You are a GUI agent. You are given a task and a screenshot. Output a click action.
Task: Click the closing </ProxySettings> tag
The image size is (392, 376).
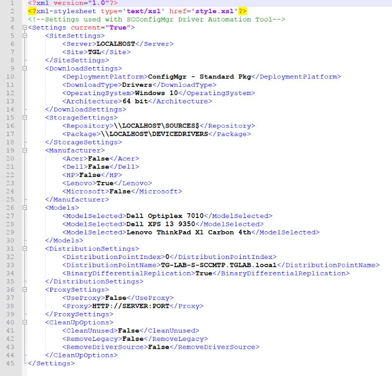pos(79,315)
